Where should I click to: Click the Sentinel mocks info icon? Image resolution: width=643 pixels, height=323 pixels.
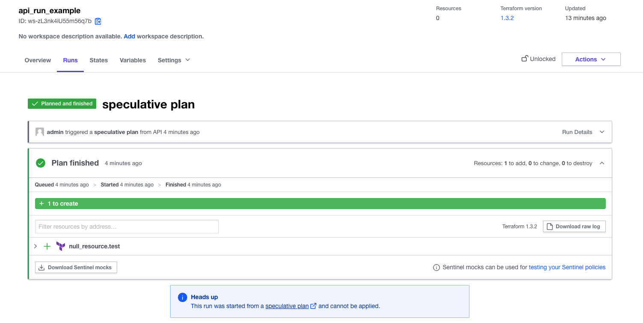(436, 268)
